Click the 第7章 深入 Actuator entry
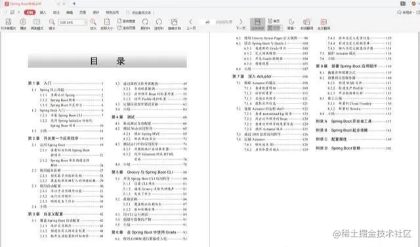 270,77
